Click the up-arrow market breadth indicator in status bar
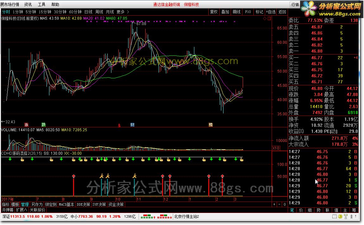The width and height of the screenshot is (364, 225). (148, 217)
